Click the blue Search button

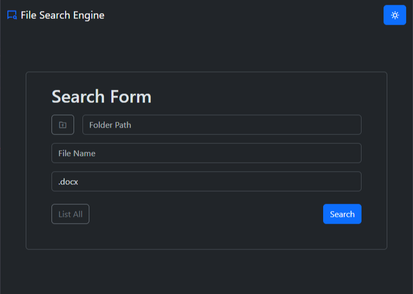[x=342, y=214]
